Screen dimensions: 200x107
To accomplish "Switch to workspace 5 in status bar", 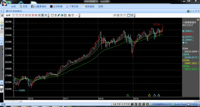I will (147, 104).
